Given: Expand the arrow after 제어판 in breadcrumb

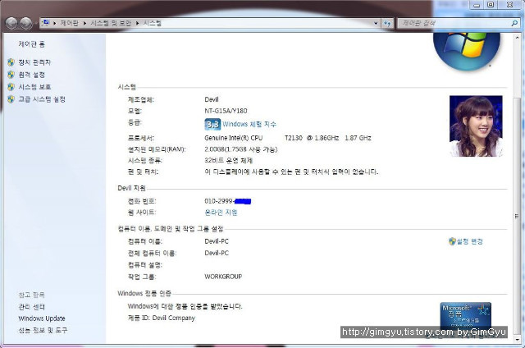Looking at the screenshot, I should [84, 23].
